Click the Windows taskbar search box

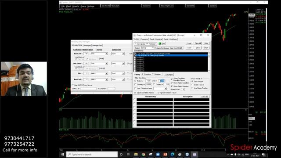click(92, 154)
